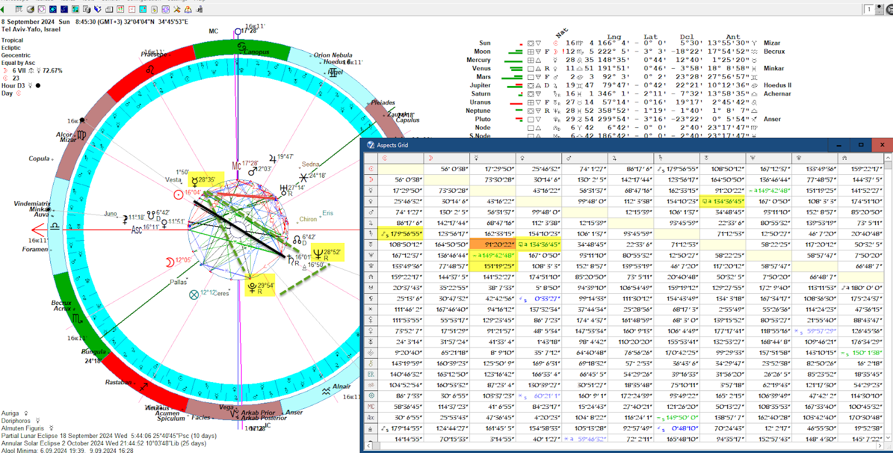
Task: Select the Mars column header in Aspects Grid
Action: (584, 158)
